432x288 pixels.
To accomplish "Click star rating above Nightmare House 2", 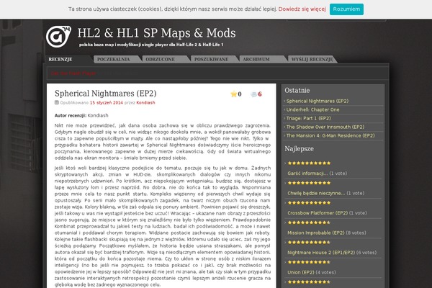I will (309, 243).
